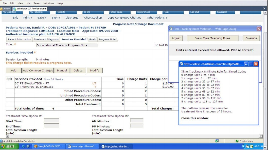Screen dimensions: 268x150
Task: Click the Home icon in VM tab bar
Action: click(1, 9)
